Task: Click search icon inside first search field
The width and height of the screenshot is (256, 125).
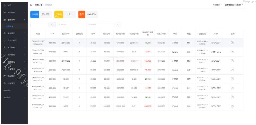Action: click(x=52, y=25)
